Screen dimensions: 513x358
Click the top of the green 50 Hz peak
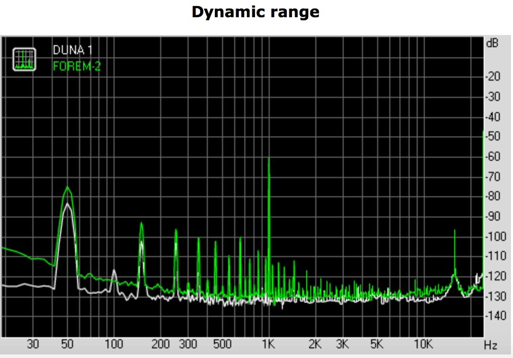67,187
